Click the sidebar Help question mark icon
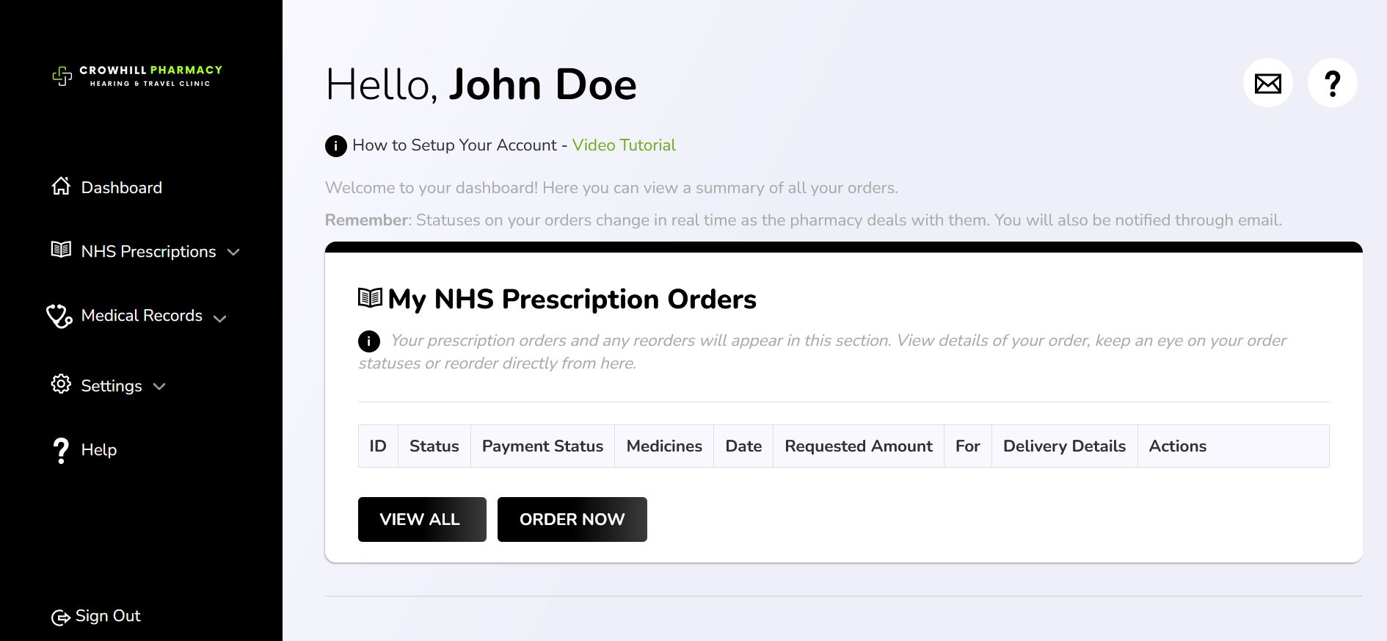 (61, 449)
